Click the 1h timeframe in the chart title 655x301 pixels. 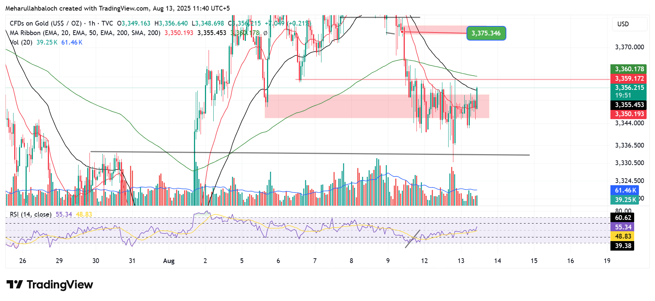click(x=91, y=23)
